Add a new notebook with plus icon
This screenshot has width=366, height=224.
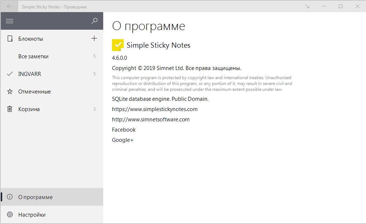[94, 38]
